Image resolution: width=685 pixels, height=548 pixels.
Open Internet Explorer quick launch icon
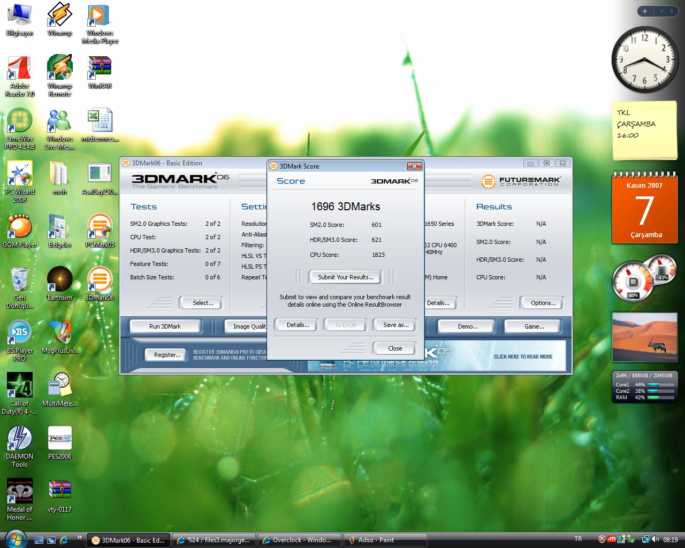click(x=64, y=540)
